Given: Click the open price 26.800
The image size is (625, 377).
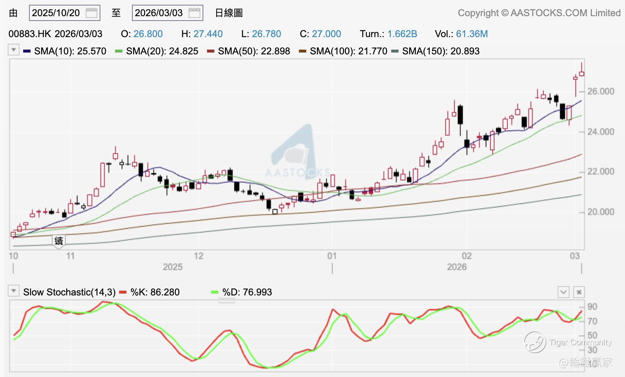Looking at the screenshot, I should [x=148, y=34].
